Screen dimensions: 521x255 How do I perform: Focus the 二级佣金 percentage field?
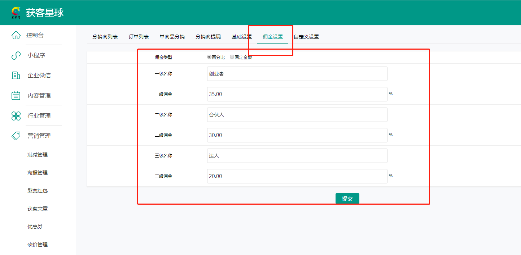coord(297,135)
